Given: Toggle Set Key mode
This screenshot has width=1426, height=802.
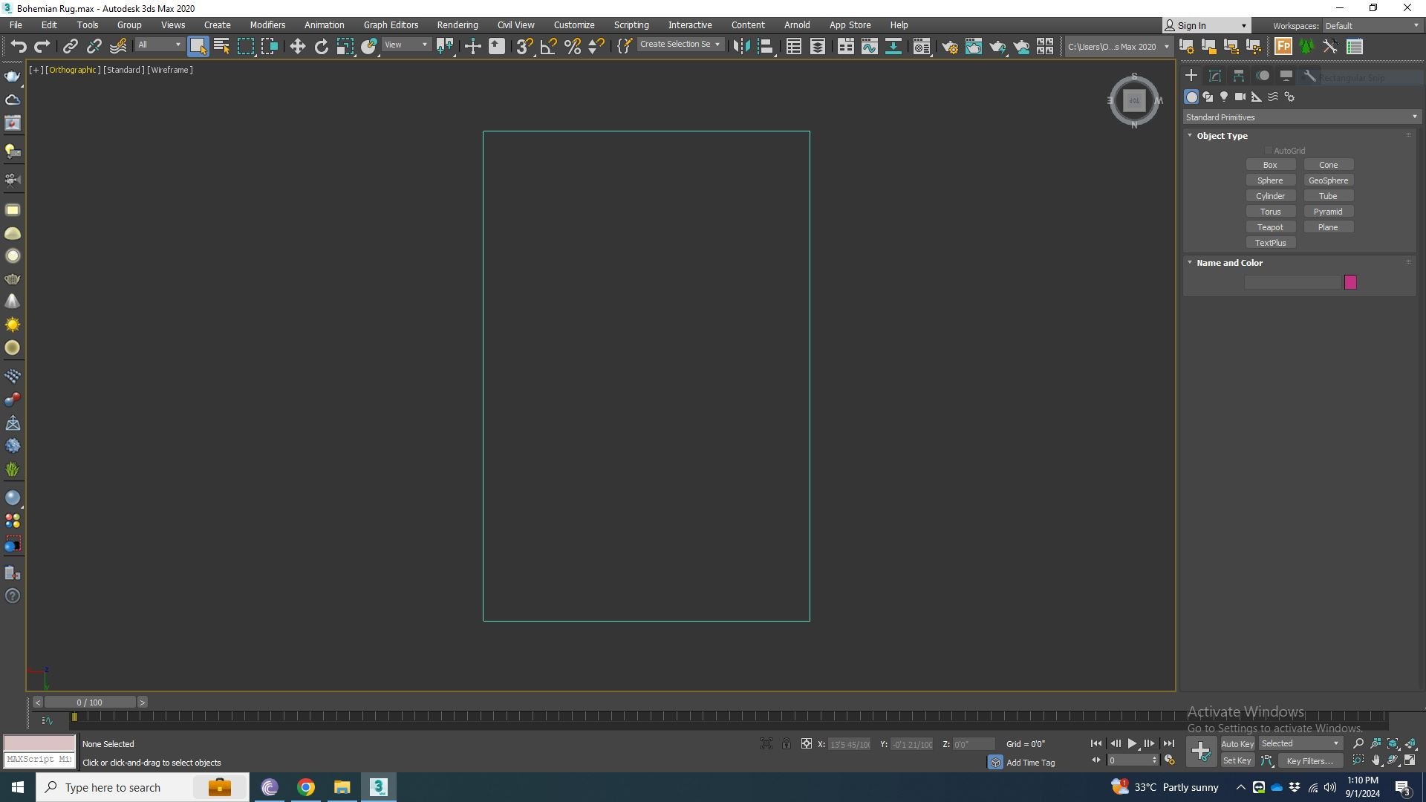Looking at the screenshot, I should pos(1237,760).
